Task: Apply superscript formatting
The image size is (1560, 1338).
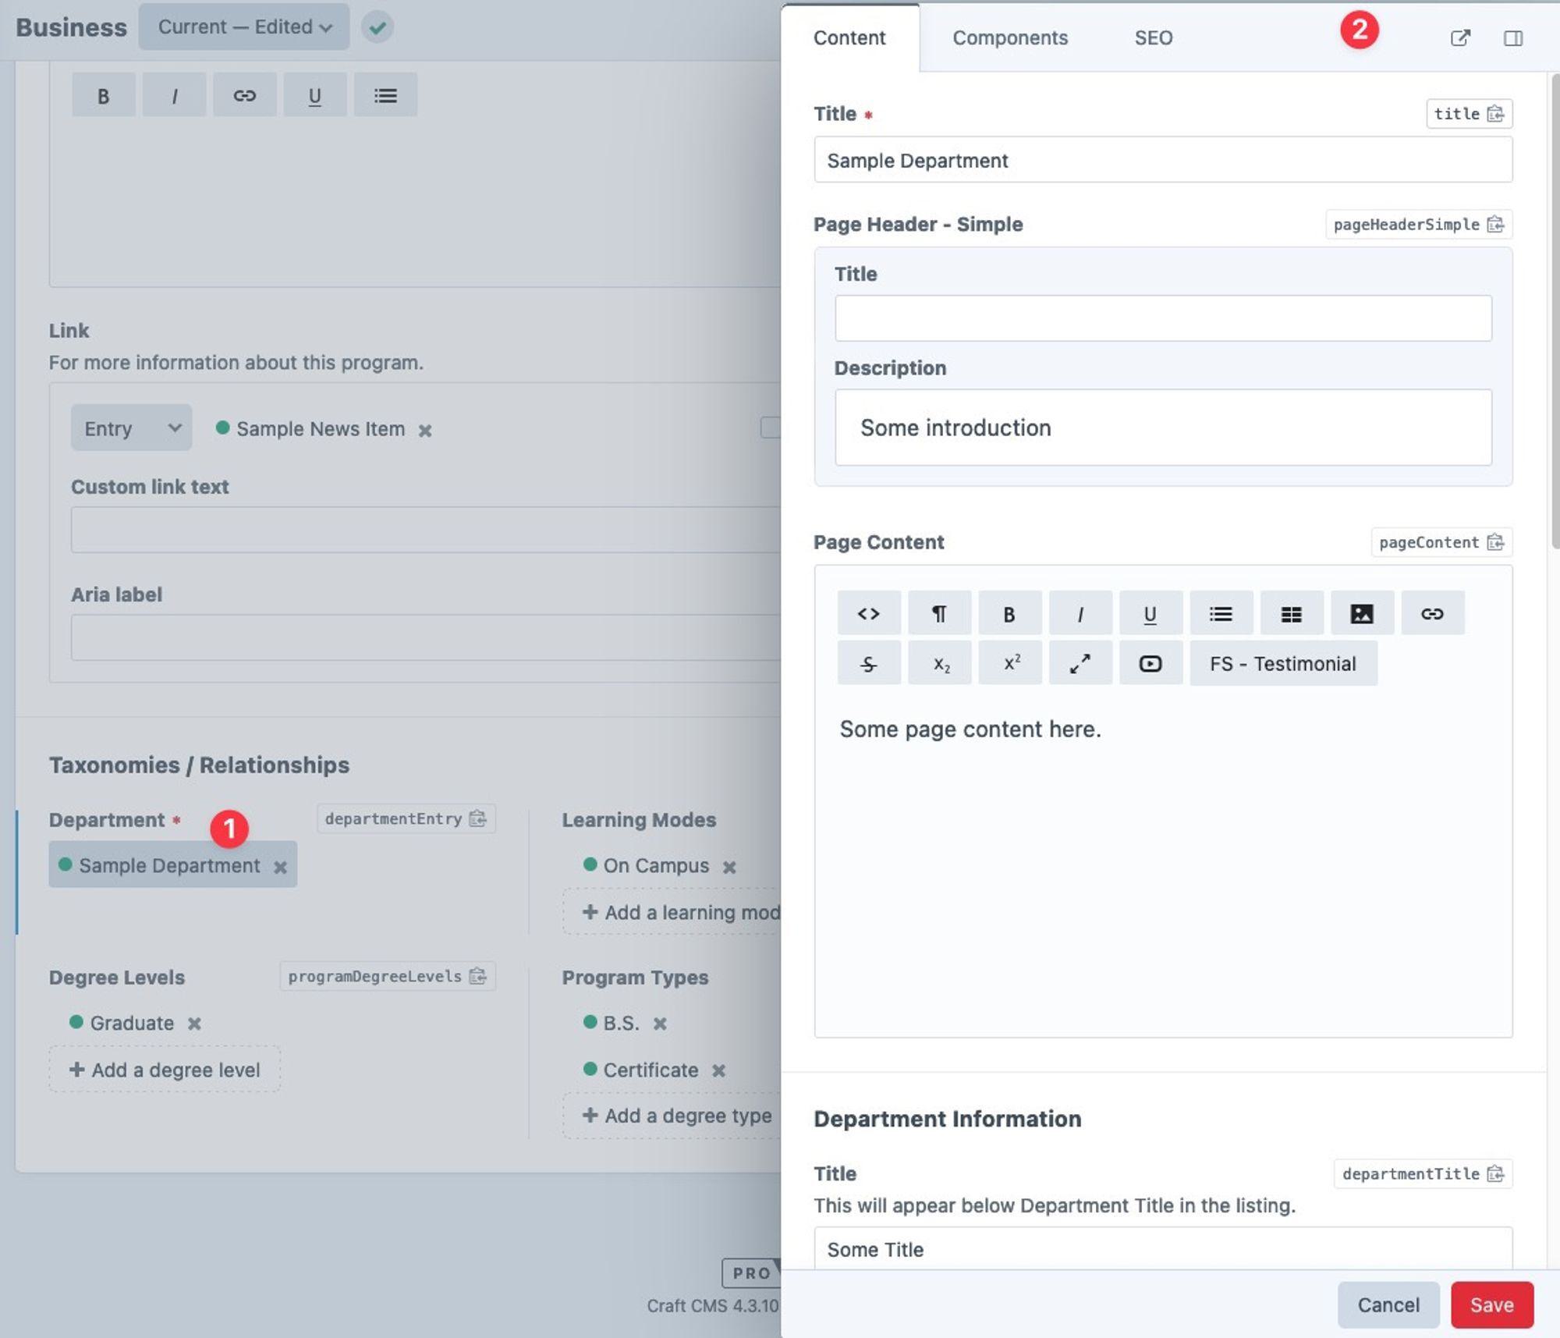Action: tap(1010, 664)
